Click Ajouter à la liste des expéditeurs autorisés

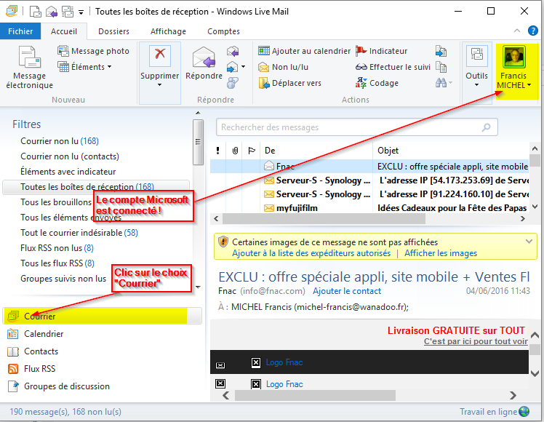(311, 253)
